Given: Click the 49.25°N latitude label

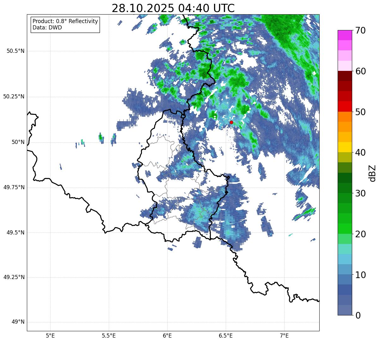Looking at the screenshot, I should click(x=14, y=277).
